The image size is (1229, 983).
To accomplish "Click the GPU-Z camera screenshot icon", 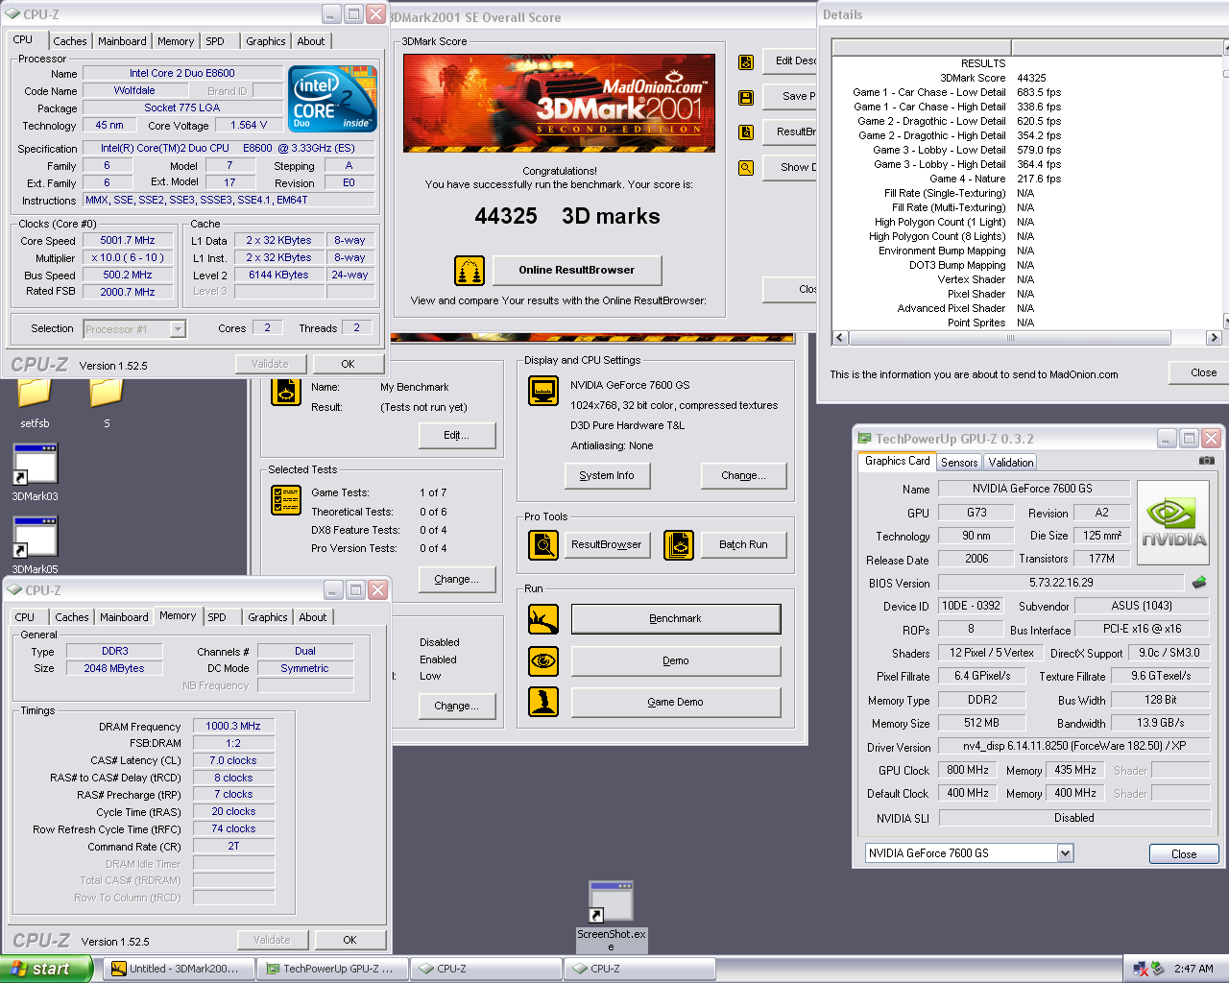I will point(1207,461).
